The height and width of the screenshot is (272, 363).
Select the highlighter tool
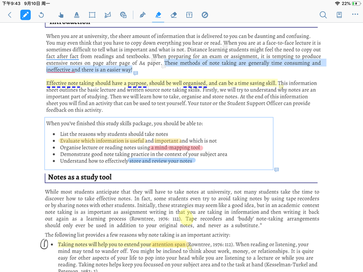pos(158,15)
